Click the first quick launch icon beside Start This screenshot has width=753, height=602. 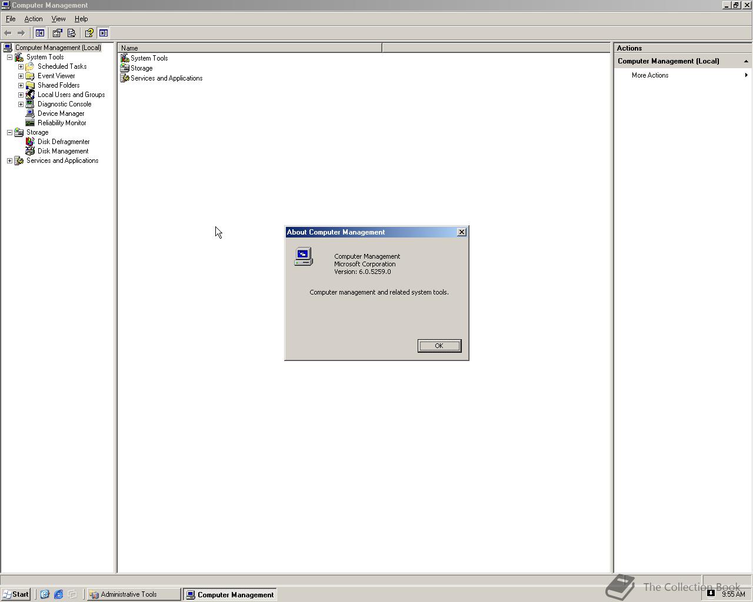click(x=44, y=594)
